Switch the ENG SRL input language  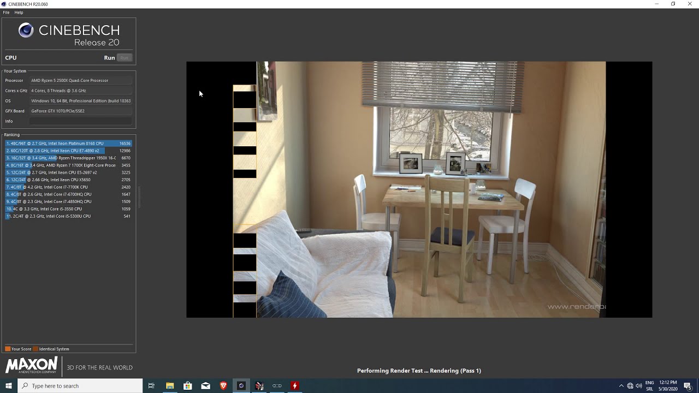click(649, 386)
